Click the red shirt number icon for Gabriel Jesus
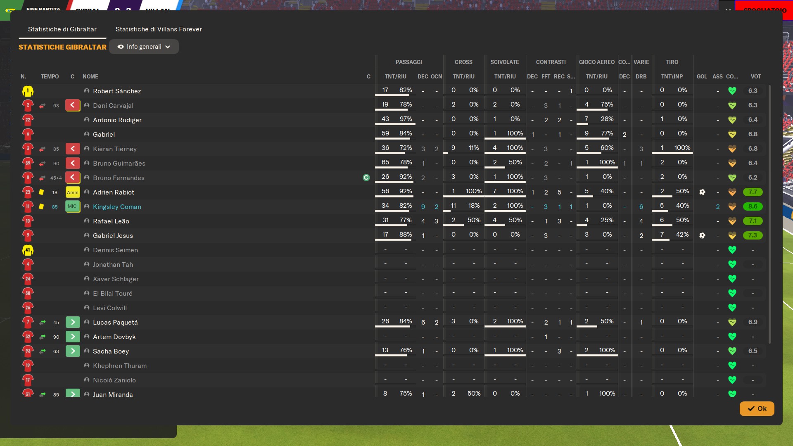This screenshot has width=793, height=446. [x=28, y=235]
